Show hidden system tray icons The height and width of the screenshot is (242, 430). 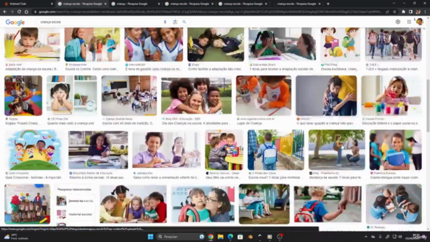tap(365, 237)
